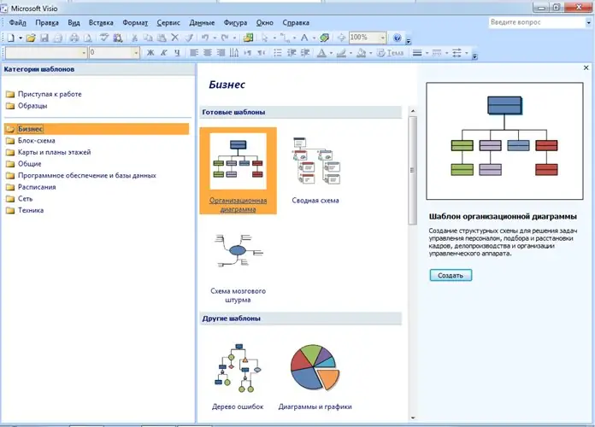The image size is (595, 427).
Task: Click the Print Preview icon
Action: [x=88, y=38]
